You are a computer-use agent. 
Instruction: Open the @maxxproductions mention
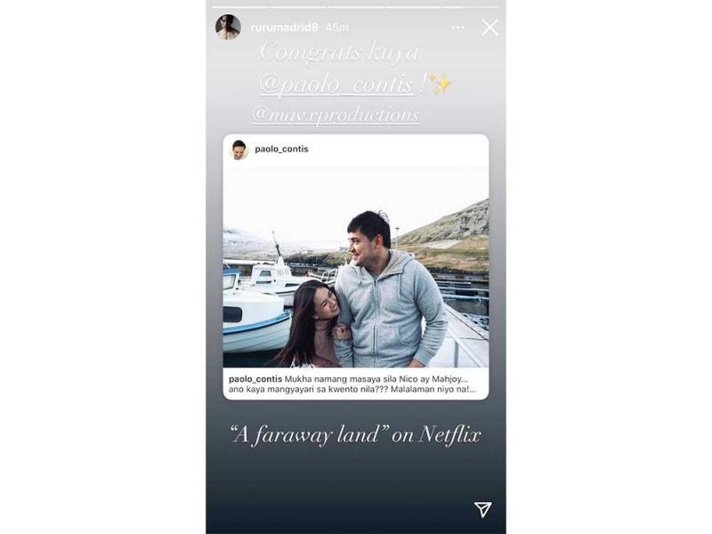pos(336,115)
